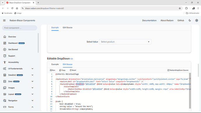Click the Data sidebar icon
The width and height of the screenshot is (201, 113).
5,81
